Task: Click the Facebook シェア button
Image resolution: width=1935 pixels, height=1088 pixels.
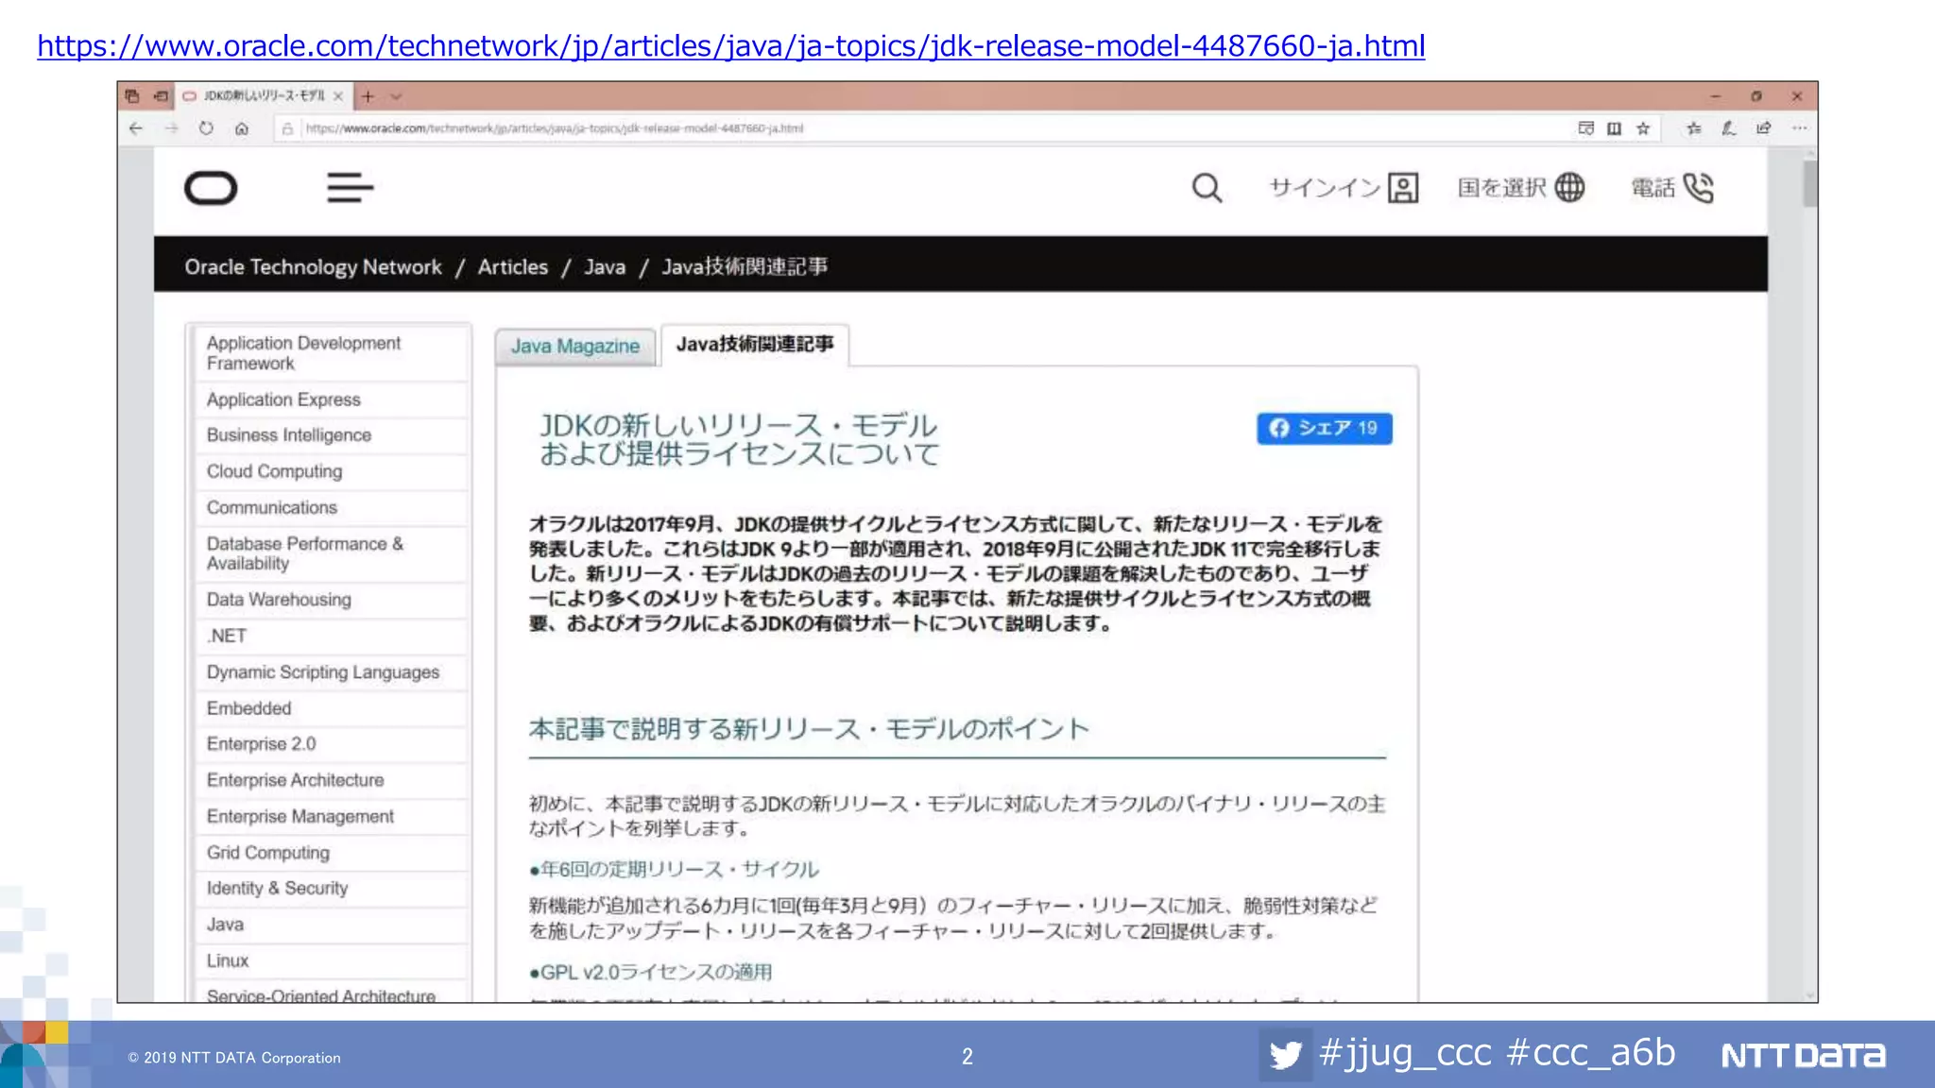Action: (x=1324, y=428)
